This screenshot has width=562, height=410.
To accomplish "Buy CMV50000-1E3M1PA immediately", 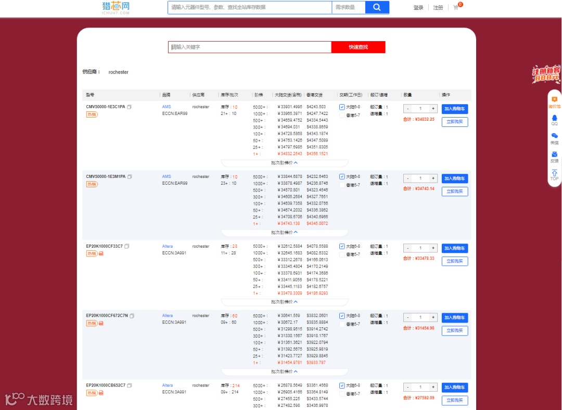I will click(454, 191).
